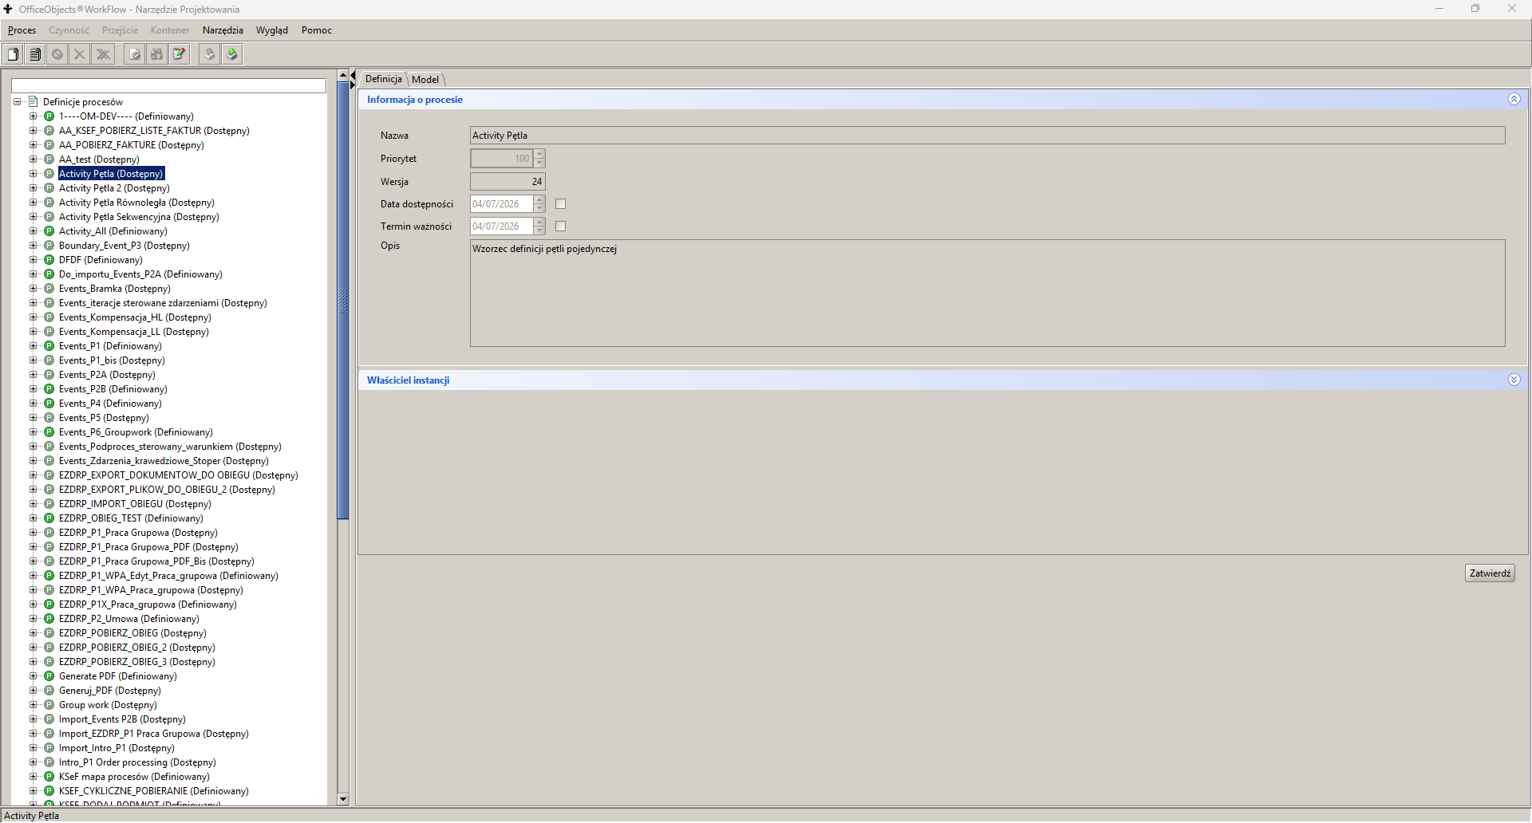Click the process icon beside AA_KSEF_POBIERZ_LISTE_FAKTUR
Screen dimensions: 1532x823
click(x=49, y=131)
